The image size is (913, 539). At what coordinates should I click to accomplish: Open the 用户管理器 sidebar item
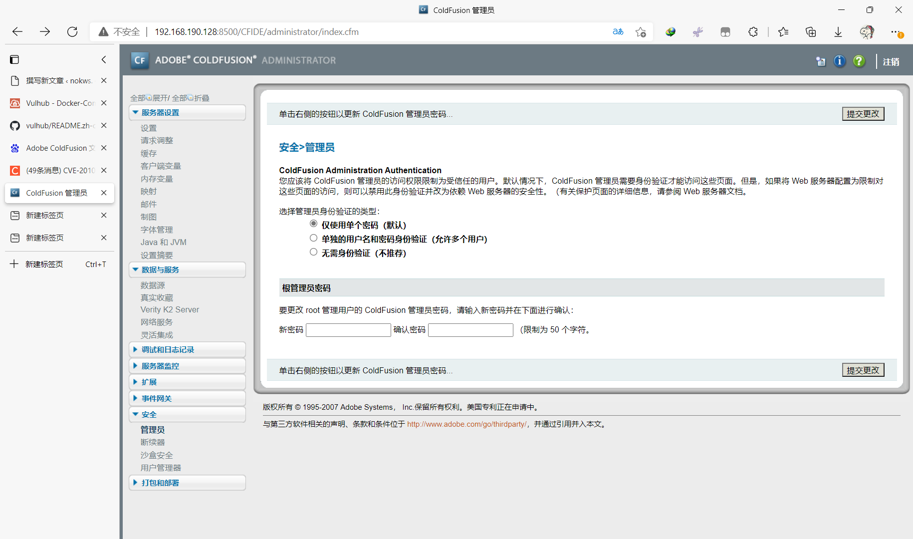161,468
